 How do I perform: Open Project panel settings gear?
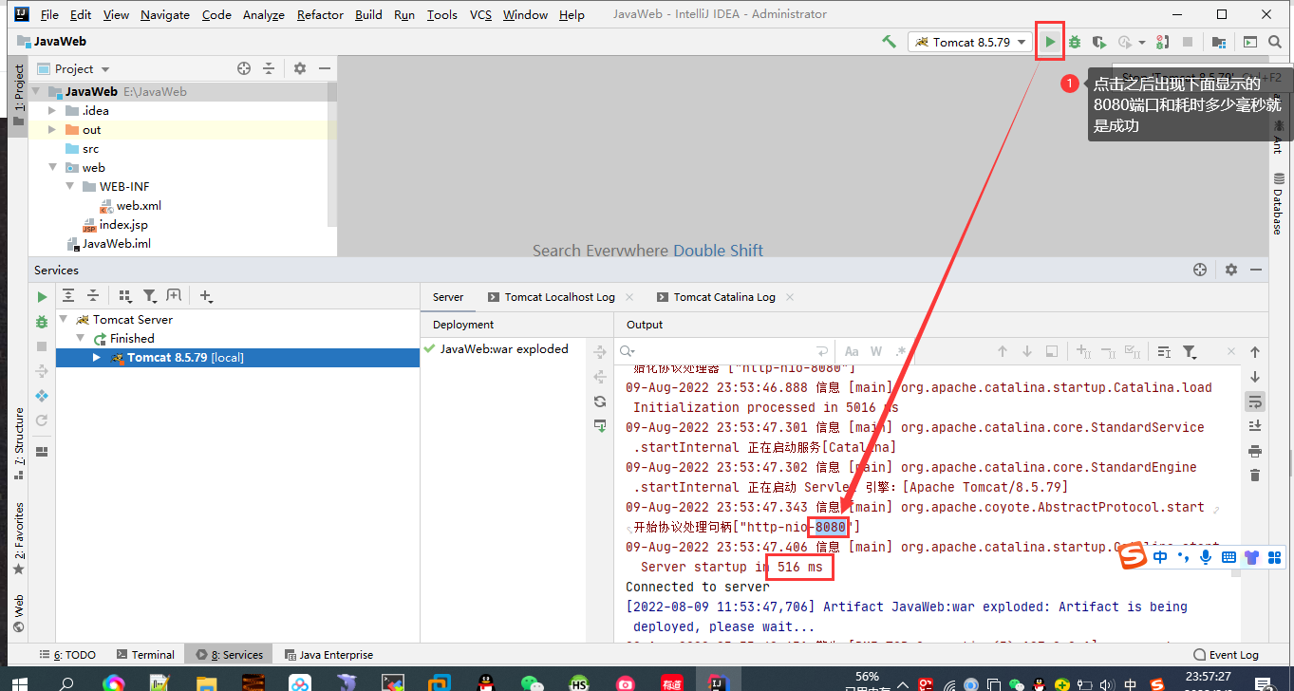[300, 68]
